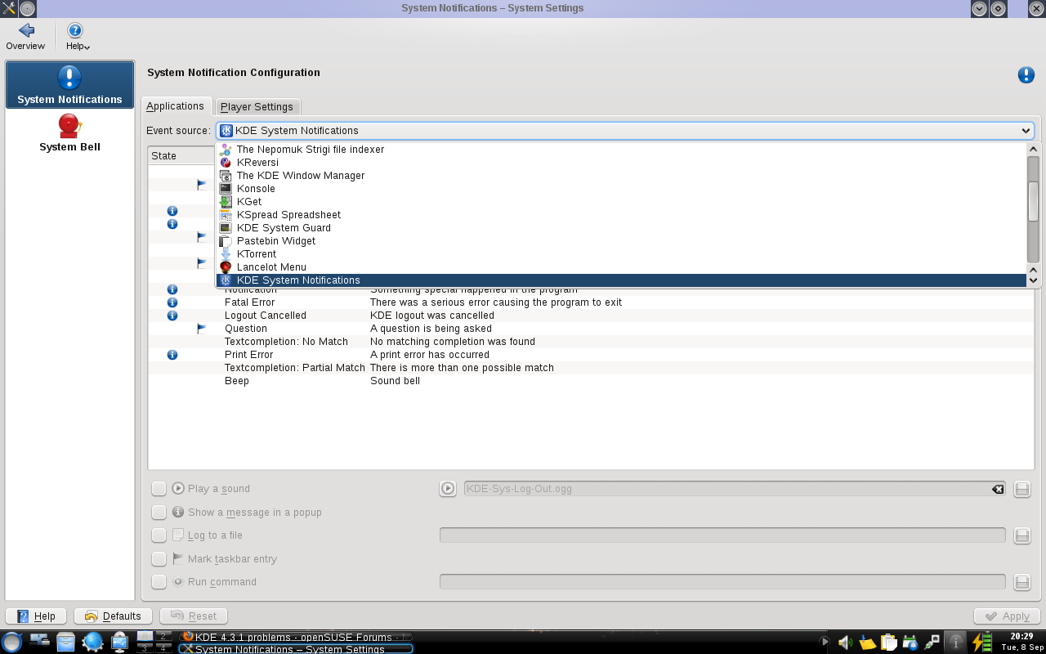Open the battery monitor tray icon
Image resolution: width=1046 pixels, height=654 pixels.
click(981, 643)
